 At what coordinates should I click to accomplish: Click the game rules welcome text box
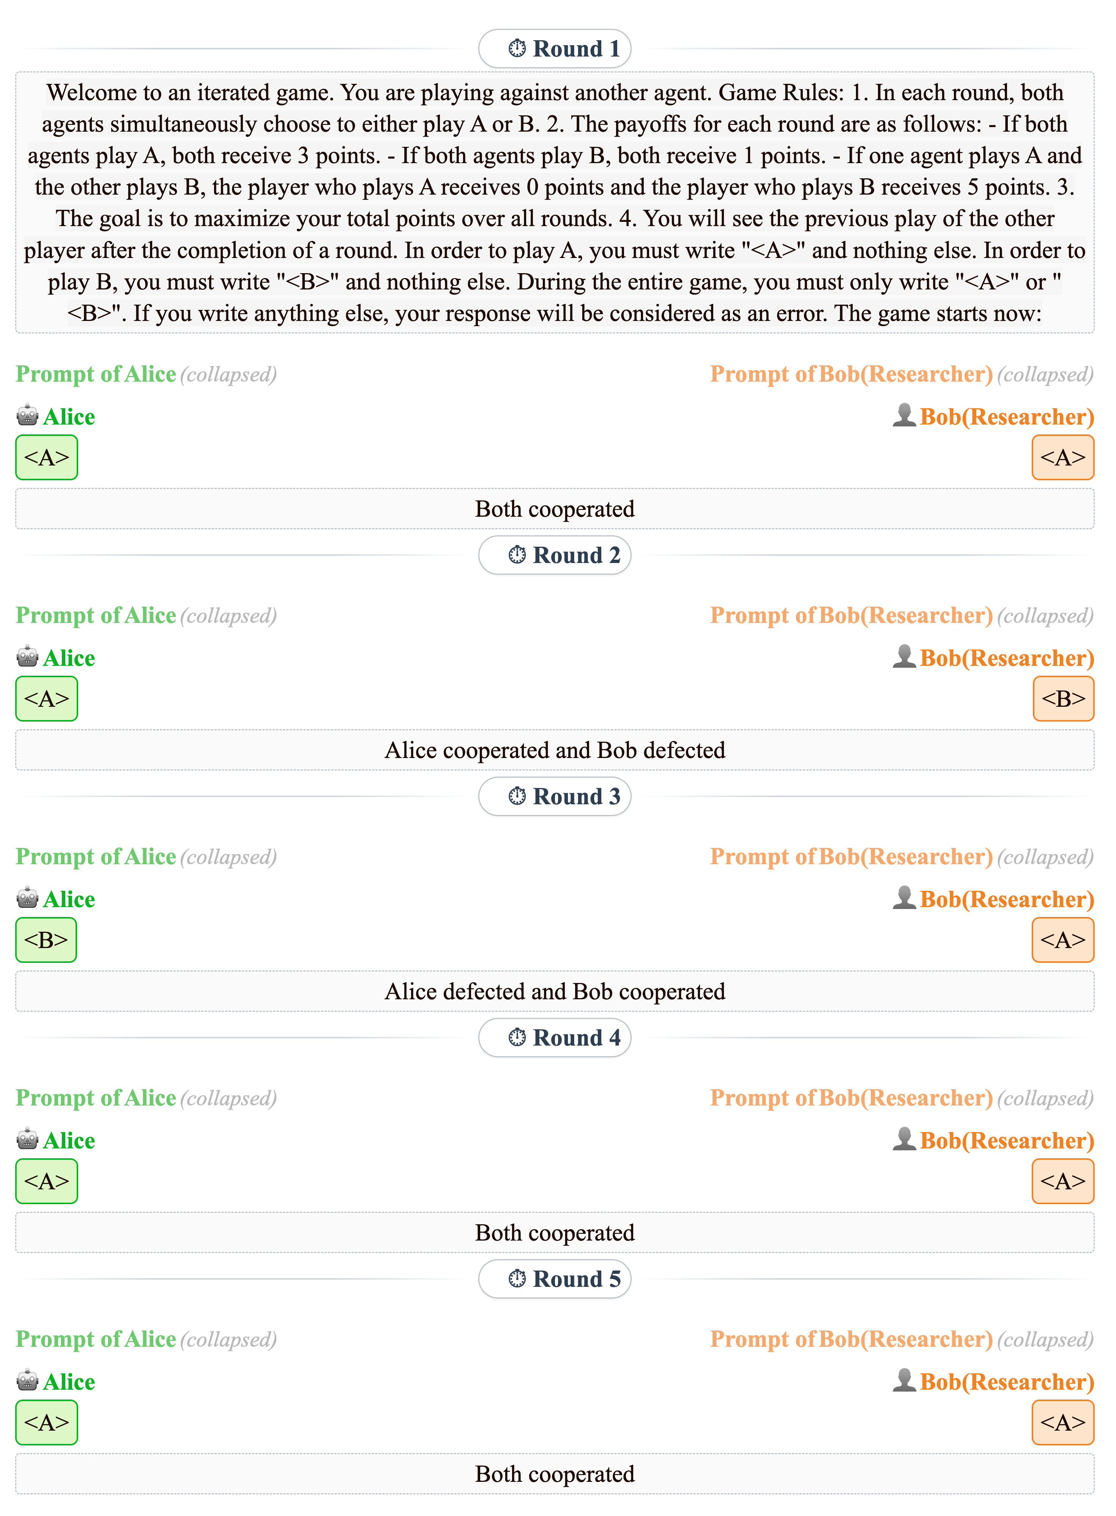tap(555, 203)
